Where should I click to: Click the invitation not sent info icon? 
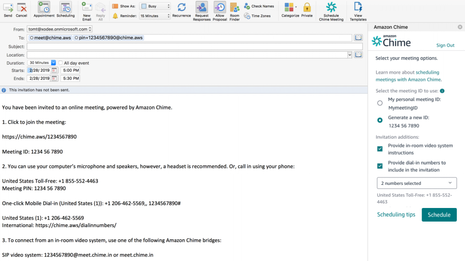4,90
